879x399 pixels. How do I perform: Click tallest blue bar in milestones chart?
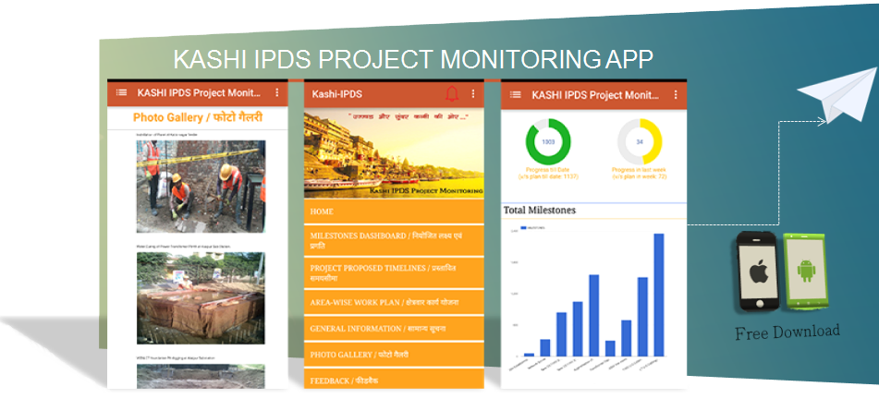click(x=659, y=295)
